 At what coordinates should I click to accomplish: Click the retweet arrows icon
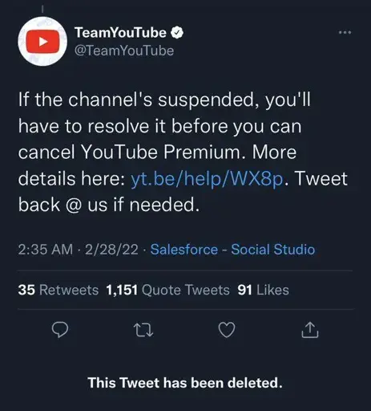click(x=143, y=330)
